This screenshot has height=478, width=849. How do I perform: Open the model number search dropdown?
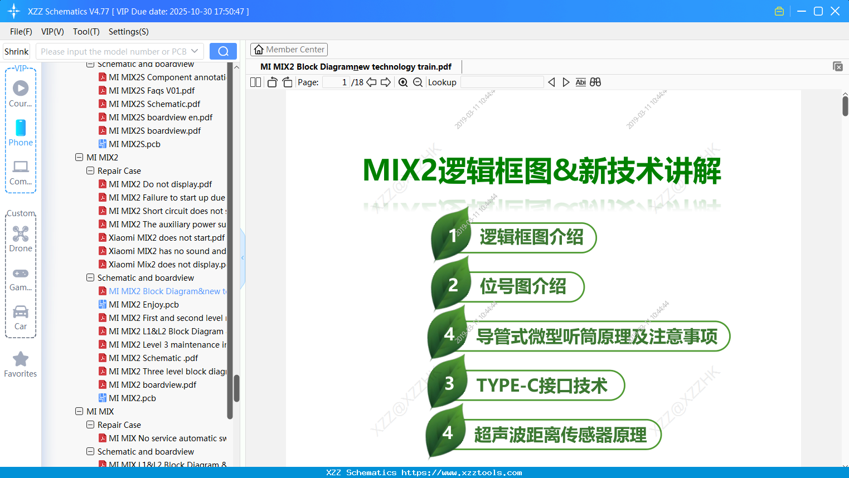pos(195,51)
